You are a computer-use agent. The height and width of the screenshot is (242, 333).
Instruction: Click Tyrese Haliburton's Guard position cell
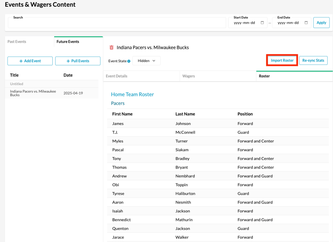(x=243, y=194)
